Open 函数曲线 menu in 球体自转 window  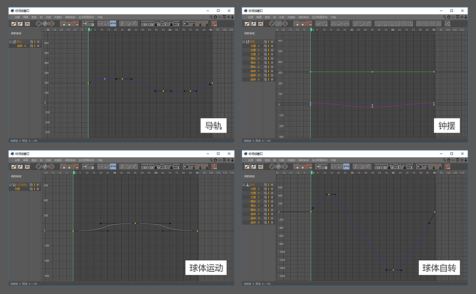click(x=304, y=160)
